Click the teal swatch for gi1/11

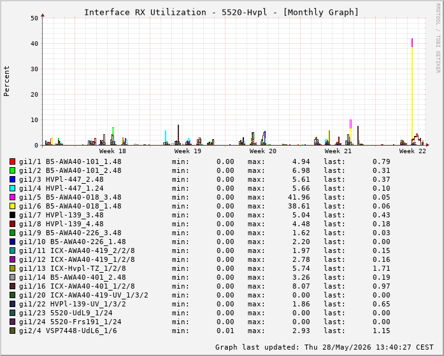tap(12, 250)
